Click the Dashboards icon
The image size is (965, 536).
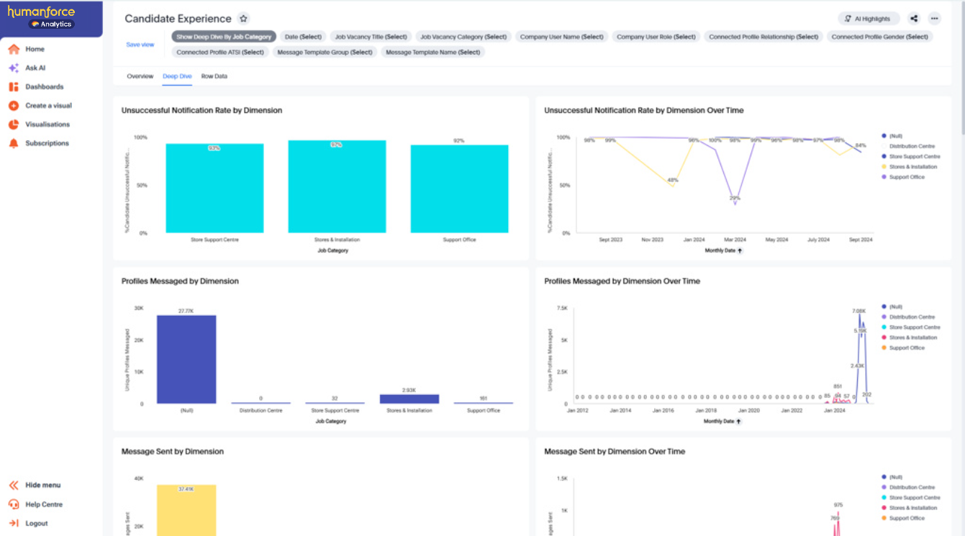[14, 87]
